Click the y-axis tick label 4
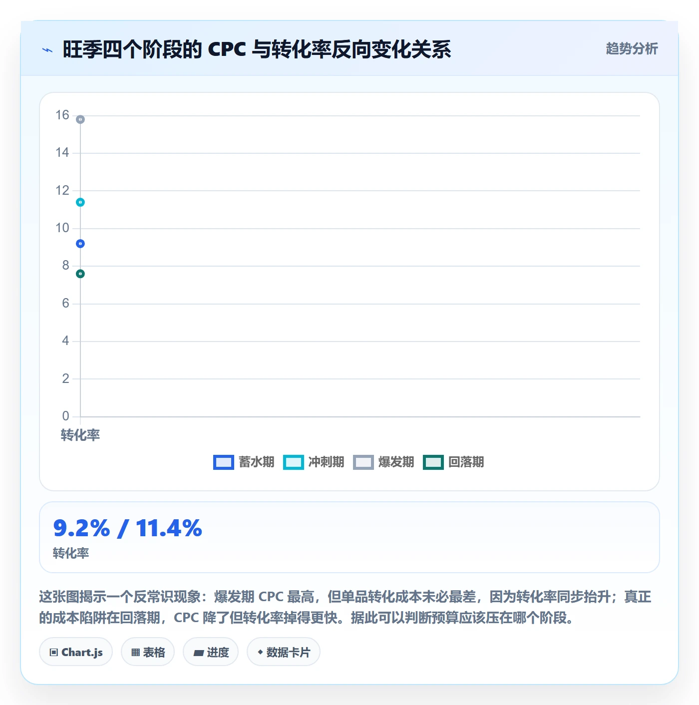This screenshot has height=705, width=699. (65, 341)
